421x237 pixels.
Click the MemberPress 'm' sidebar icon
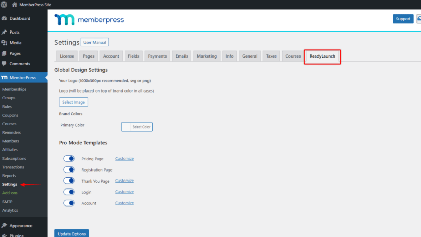(4, 78)
